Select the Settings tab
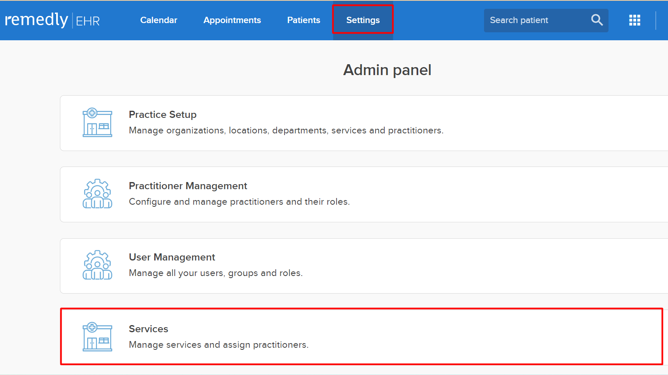The width and height of the screenshot is (668, 375). coord(363,20)
